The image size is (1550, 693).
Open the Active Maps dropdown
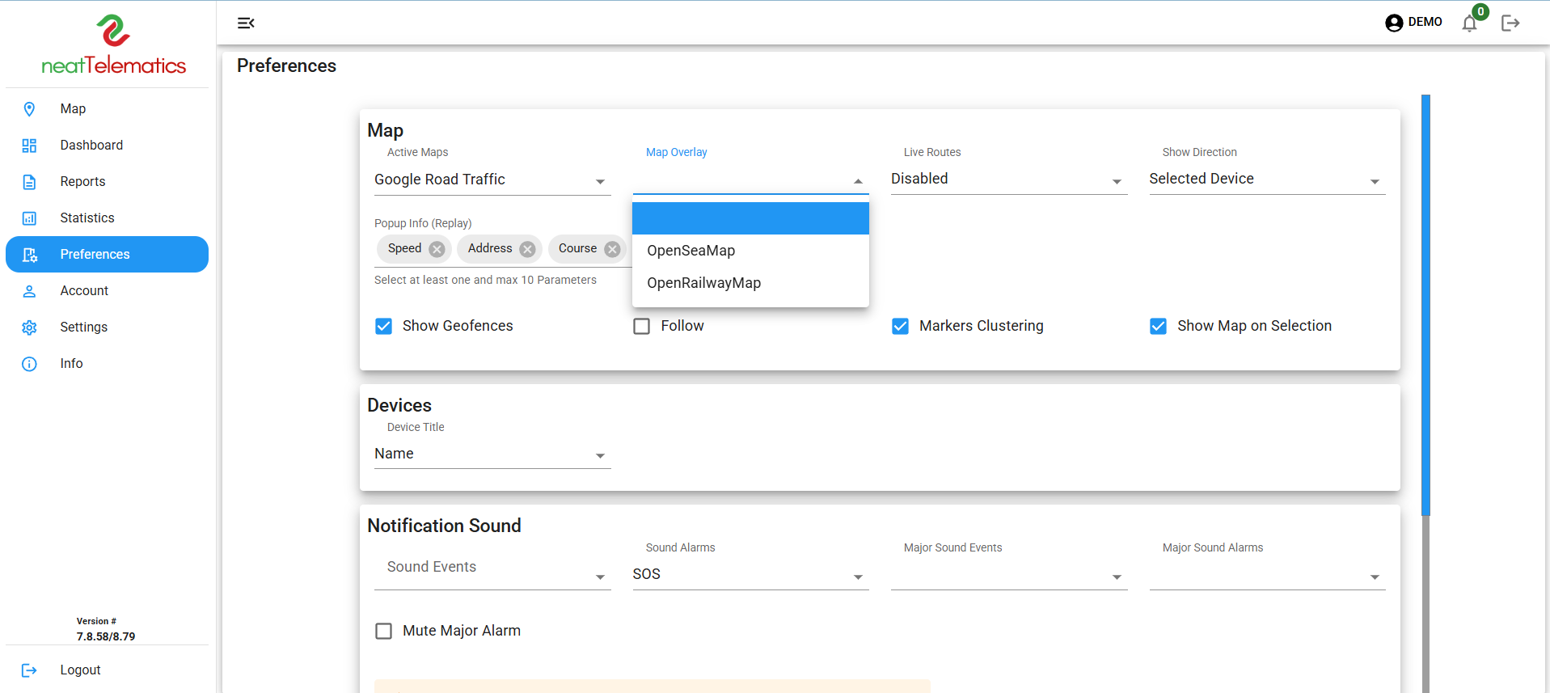(492, 180)
